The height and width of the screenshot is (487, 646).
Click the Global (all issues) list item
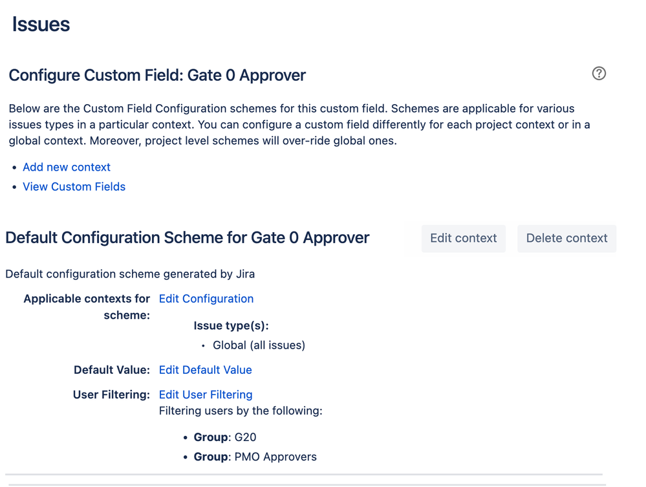pos(259,345)
